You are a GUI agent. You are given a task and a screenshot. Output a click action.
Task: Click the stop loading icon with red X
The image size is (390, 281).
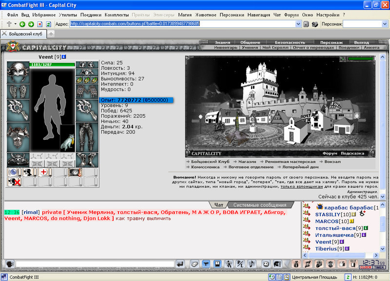pos(40,24)
